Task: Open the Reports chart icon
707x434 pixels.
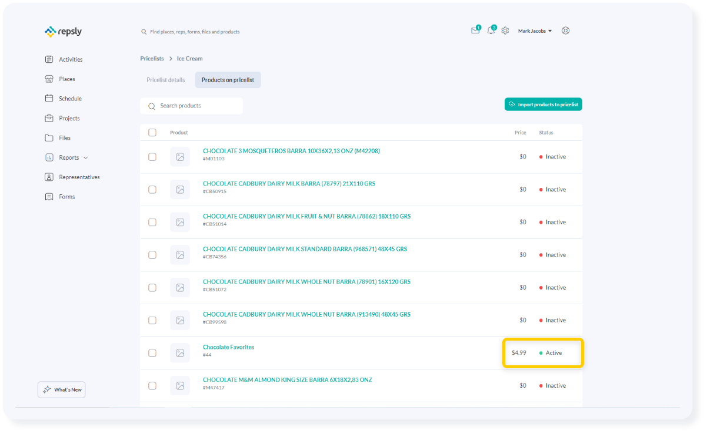Action: coord(49,157)
